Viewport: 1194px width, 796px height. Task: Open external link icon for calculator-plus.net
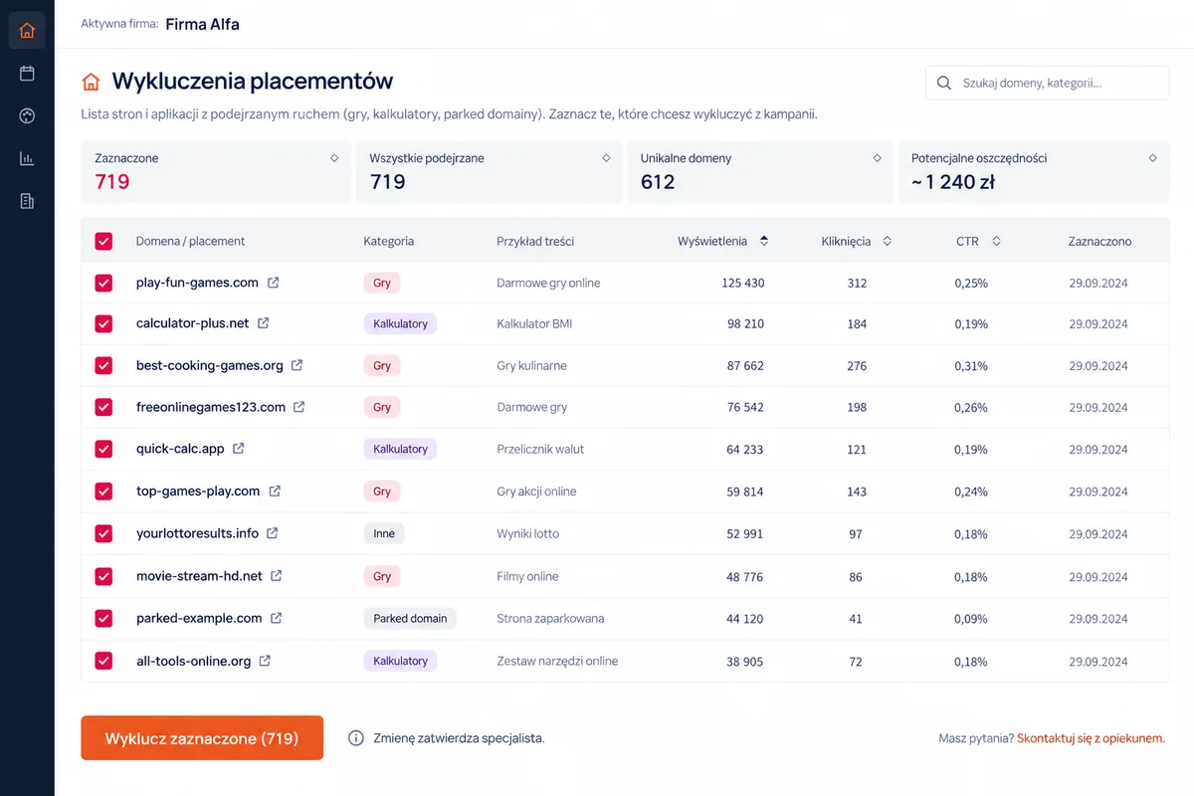click(x=264, y=323)
